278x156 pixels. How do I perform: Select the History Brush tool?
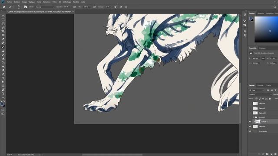[3, 55]
